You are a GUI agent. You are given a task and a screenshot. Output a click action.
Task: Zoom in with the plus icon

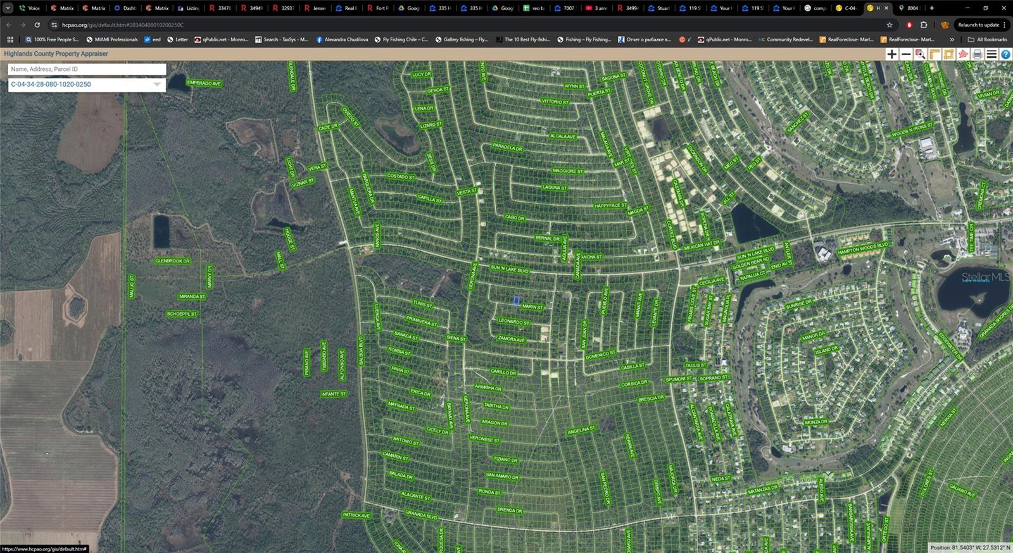tap(891, 54)
